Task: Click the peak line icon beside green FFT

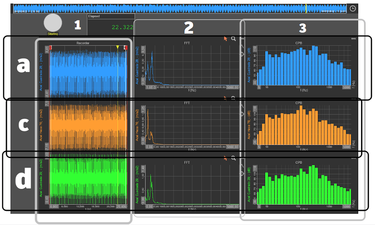Action: [242, 166]
